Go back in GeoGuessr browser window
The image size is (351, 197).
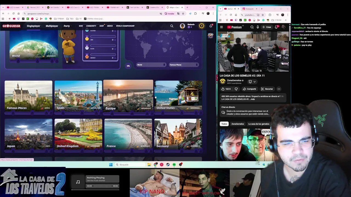[3, 13]
